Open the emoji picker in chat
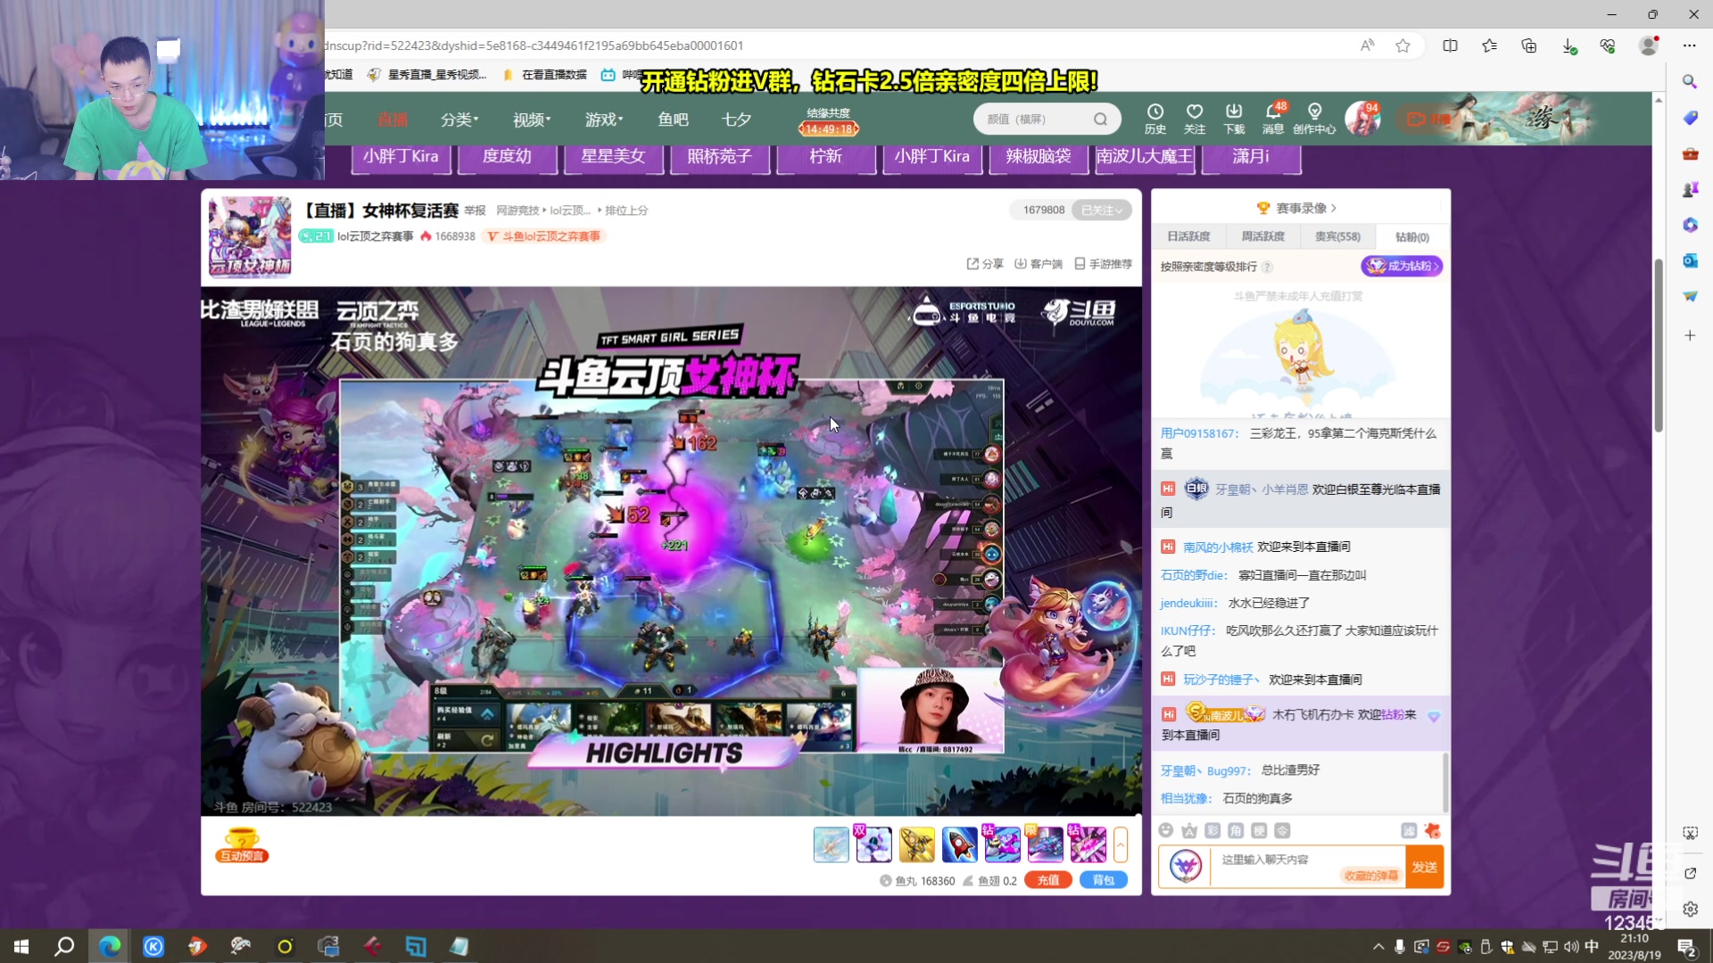Viewport: 1713px width, 963px height. click(1165, 830)
